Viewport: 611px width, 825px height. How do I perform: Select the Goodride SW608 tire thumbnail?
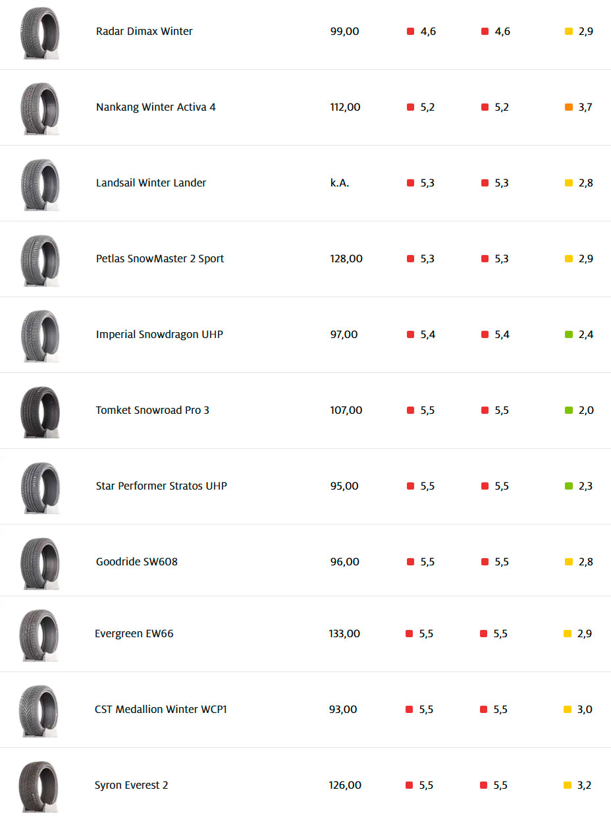(40, 563)
